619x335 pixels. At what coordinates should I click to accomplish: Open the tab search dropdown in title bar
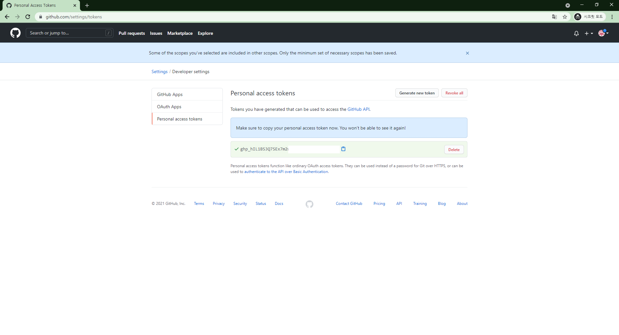point(568,5)
